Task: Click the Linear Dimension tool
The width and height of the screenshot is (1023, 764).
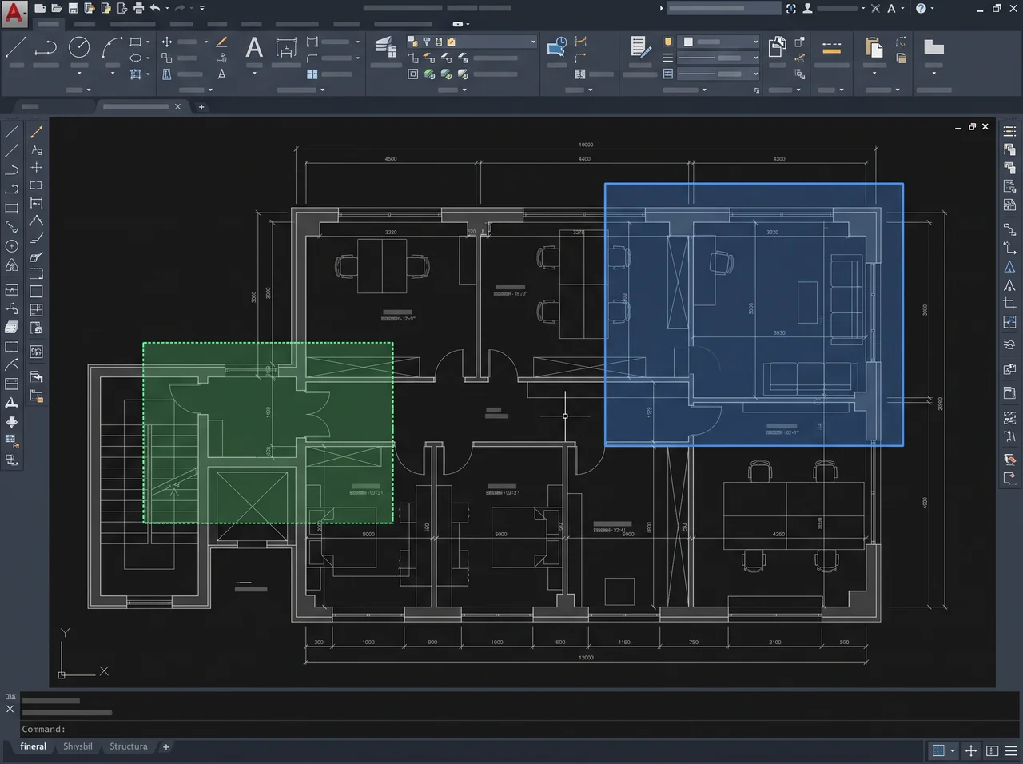Action: (286, 48)
